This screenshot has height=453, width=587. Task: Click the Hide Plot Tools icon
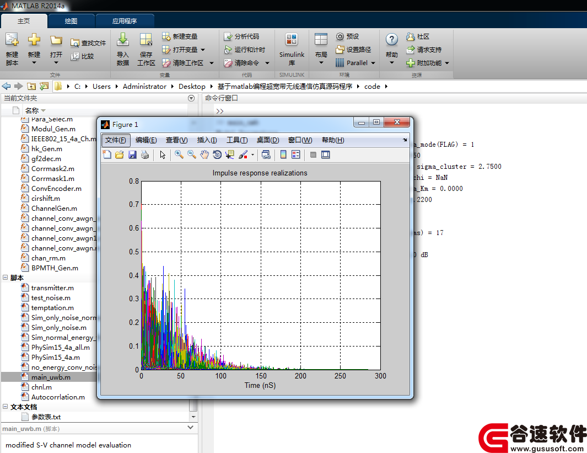(313, 154)
